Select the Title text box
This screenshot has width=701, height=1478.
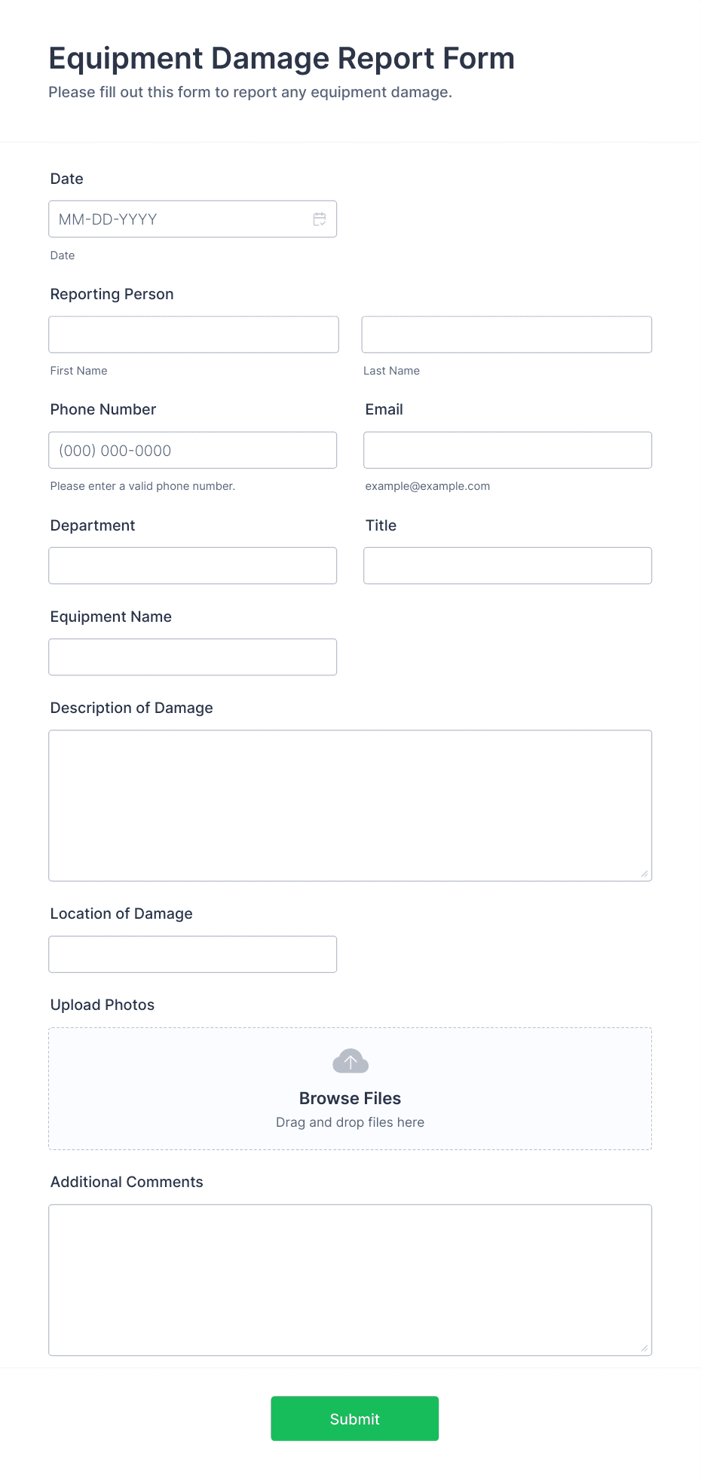pos(507,565)
